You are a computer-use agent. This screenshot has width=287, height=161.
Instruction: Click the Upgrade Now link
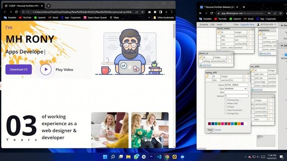[247, 25]
